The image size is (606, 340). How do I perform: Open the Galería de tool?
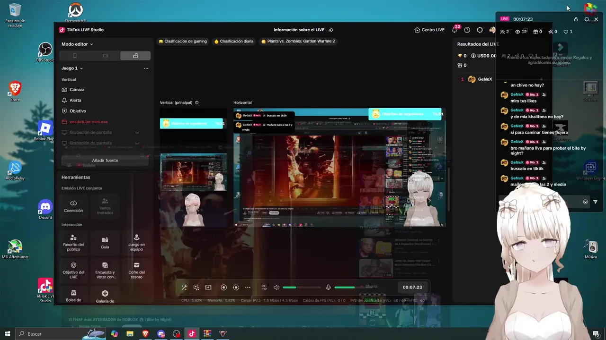[x=105, y=296]
